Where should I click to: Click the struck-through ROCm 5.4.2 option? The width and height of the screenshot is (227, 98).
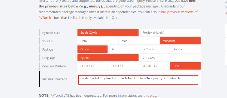coord(154,66)
